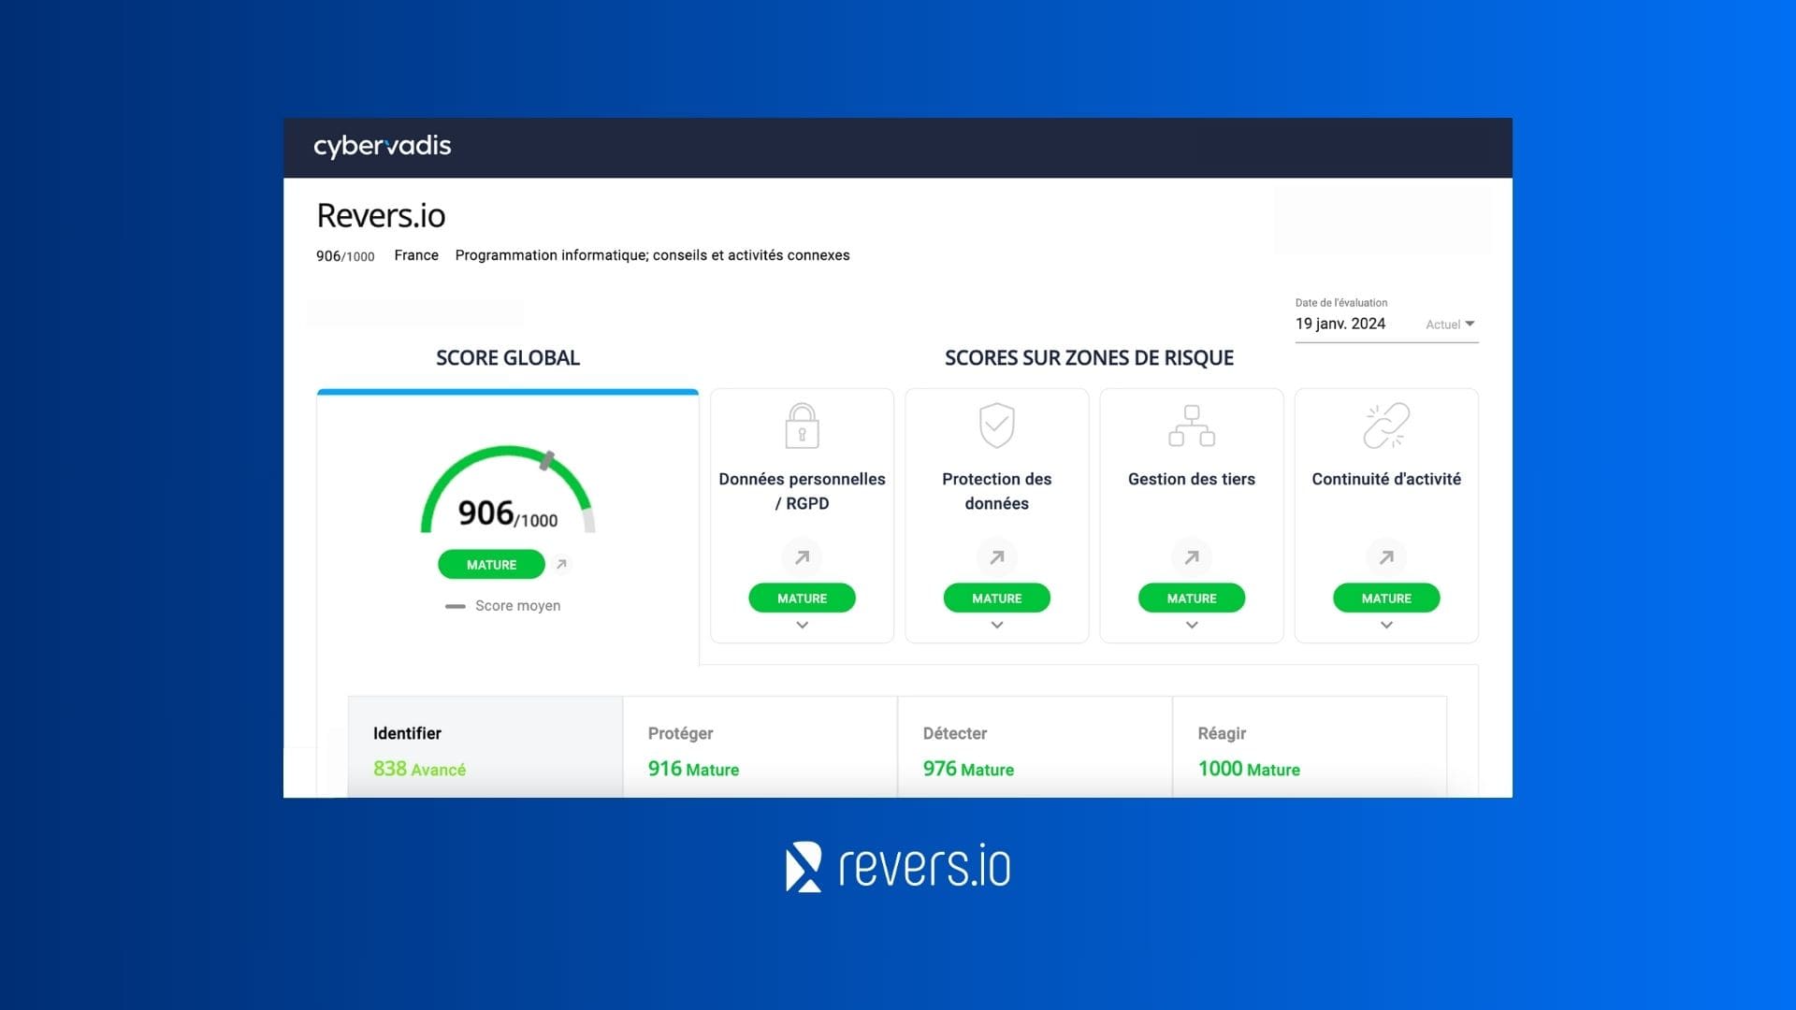Click the Revers.io company title
The height and width of the screenshot is (1010, 1796).
[x=381, y=216]
